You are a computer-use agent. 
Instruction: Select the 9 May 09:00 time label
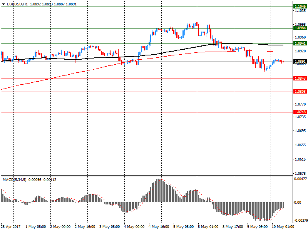point(258,227)
